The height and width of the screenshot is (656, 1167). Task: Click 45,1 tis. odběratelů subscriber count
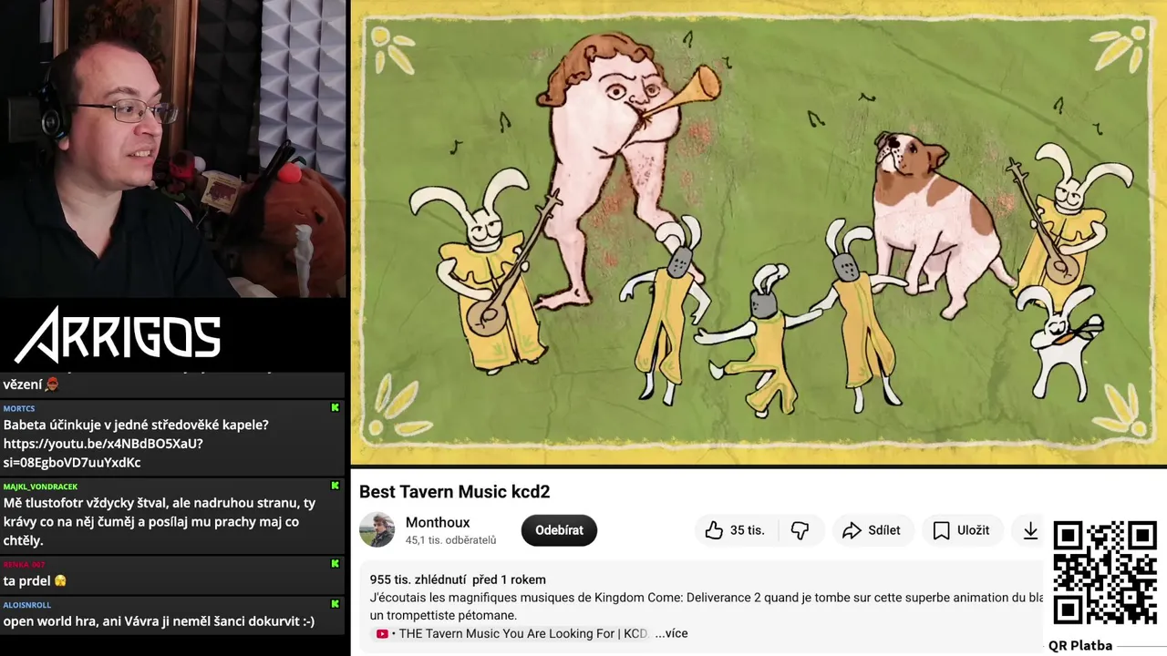click(x=450, y=540)
